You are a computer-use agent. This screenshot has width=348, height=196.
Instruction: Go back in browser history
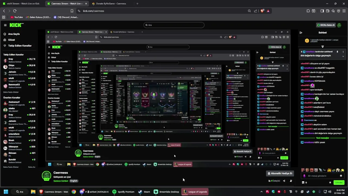(4, 11)
